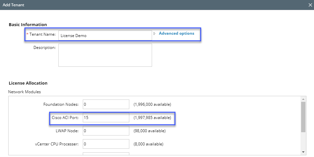Close the Add Tenant dialog

coord(310,5)
